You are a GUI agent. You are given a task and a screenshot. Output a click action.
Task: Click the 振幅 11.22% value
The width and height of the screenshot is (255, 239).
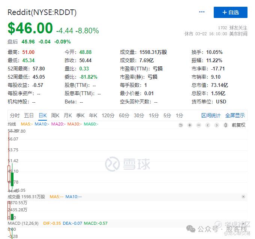pos(214,60)
